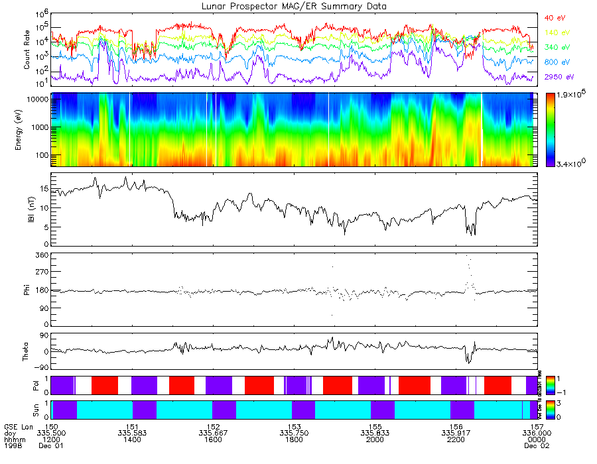Click the '1.9×10^5' color bar maximum label
Image resolution: width=597 pixels, height=464 pixels.
click(x=571, y=94)
